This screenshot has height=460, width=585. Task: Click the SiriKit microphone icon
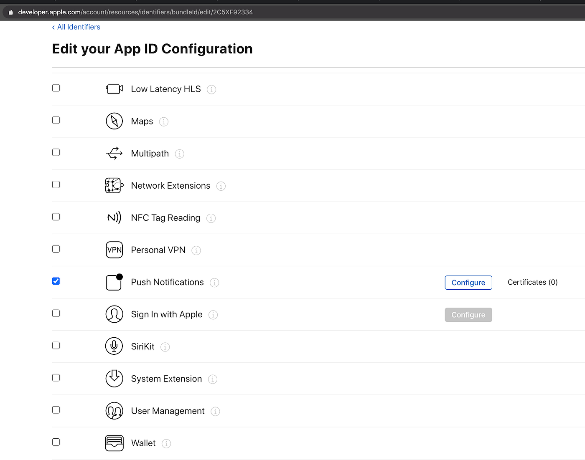pos(114,346)
